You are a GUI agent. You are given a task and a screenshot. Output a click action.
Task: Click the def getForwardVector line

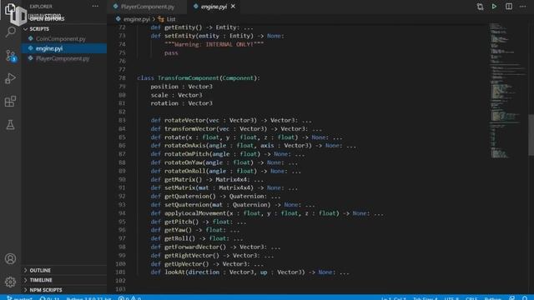pyautogui.click(x=215, y=247)
